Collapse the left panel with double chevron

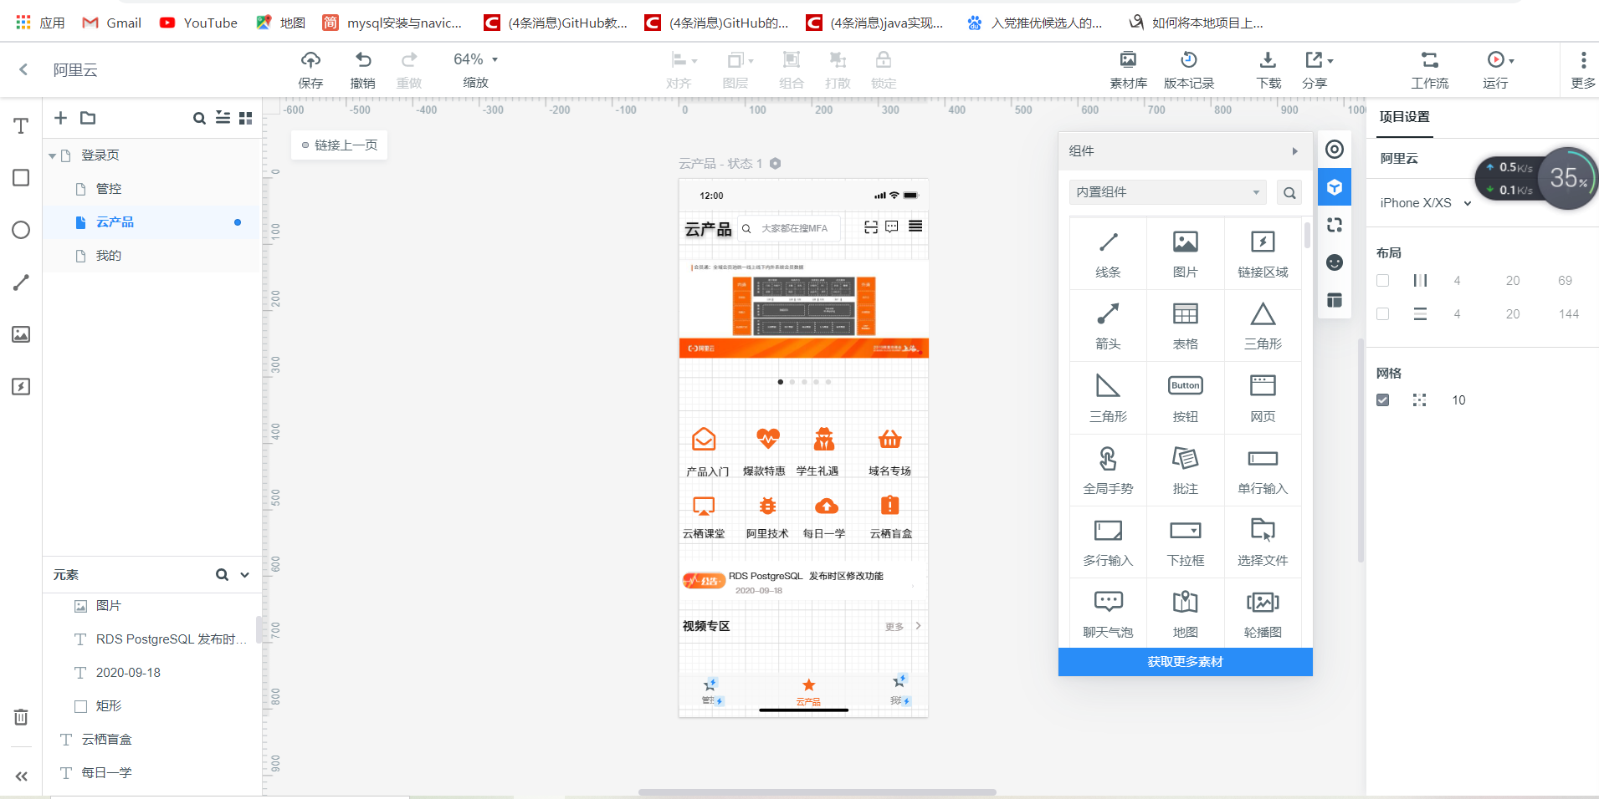pos(21,776)
